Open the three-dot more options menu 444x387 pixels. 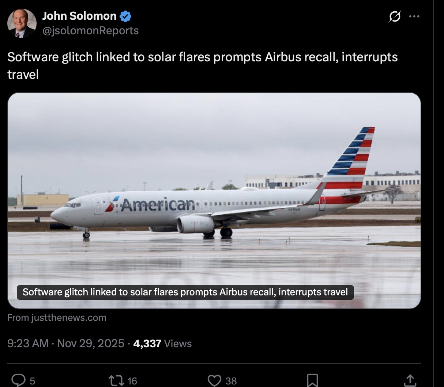point(414,16)
